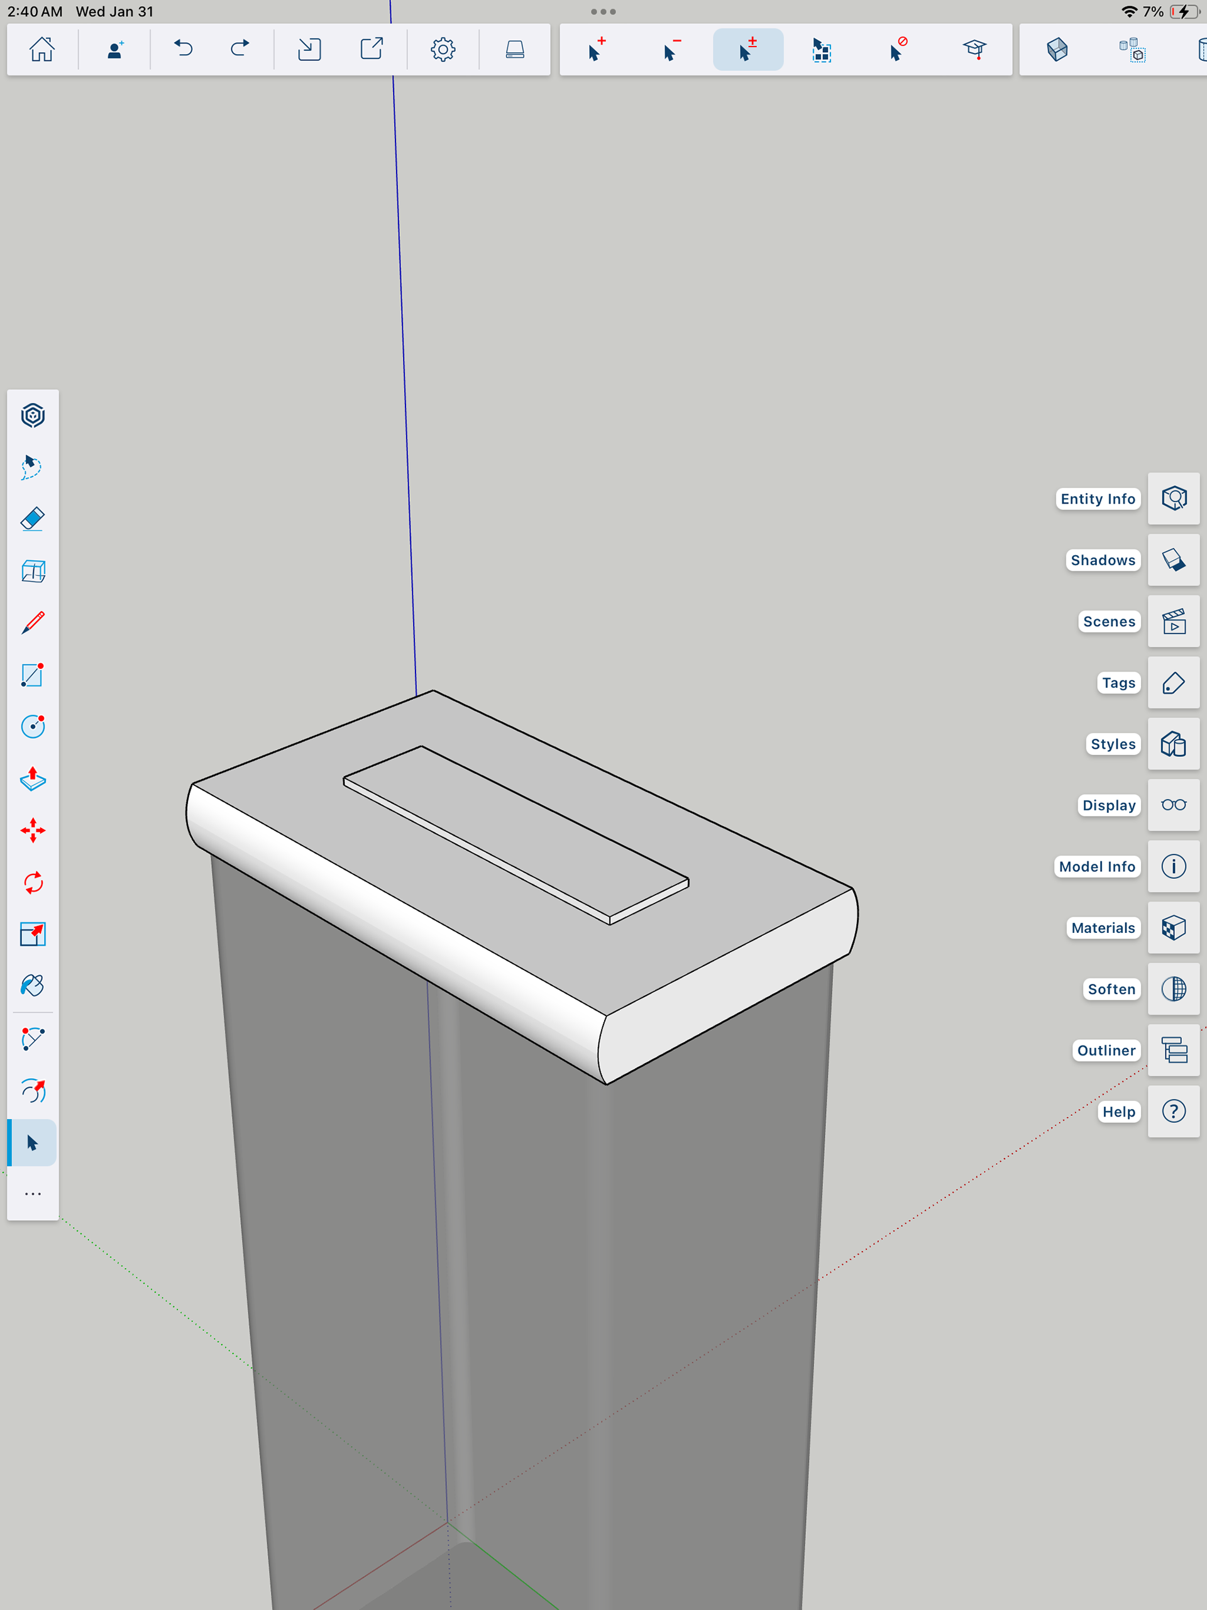Open the Scale tool

tap(33, 935)
